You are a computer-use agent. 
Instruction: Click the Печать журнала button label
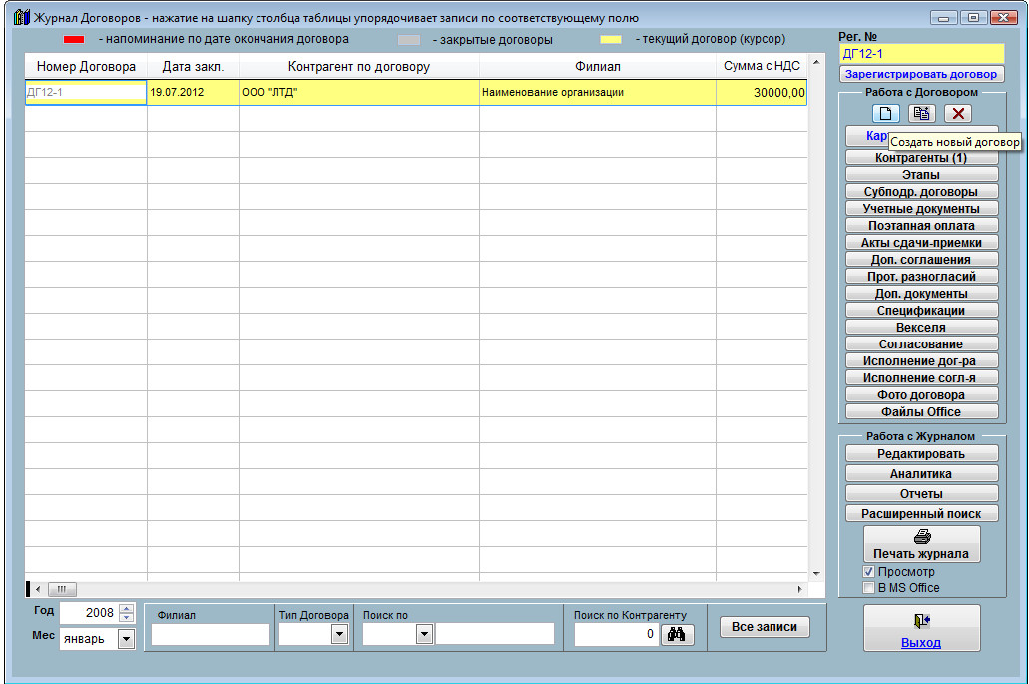(x=921, y=554)
